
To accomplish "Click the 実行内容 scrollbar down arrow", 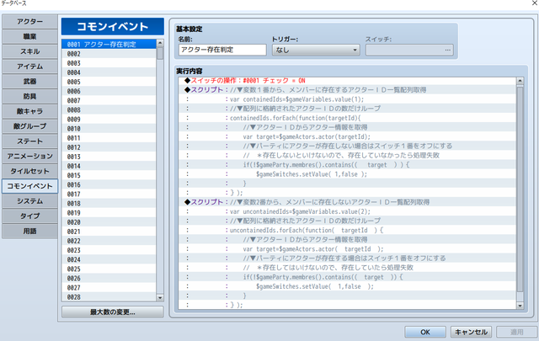I will click(520, 306).
